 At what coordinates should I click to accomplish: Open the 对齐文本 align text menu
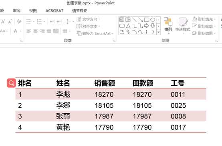tap(89, 26)
